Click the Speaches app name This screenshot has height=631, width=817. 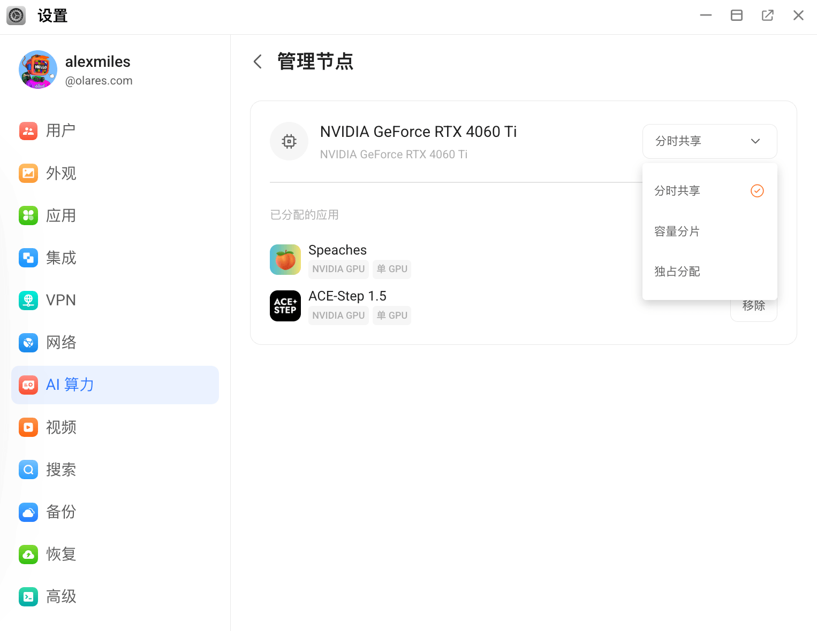point(338,250)
